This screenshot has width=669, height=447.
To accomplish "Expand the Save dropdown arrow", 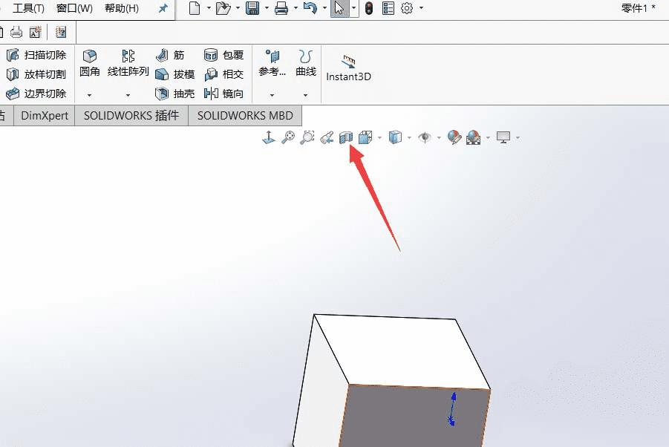I will pyautogui.click(x=267, y=8).
